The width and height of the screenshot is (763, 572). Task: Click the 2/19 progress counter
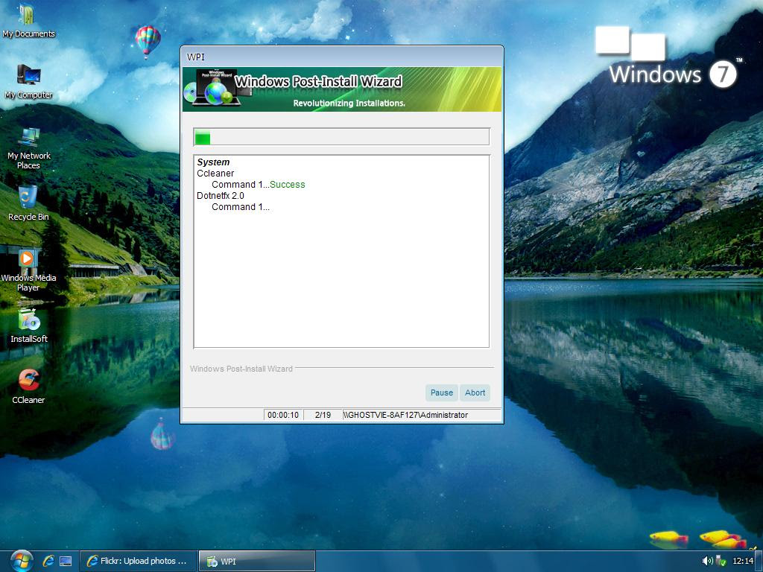tap(323, 415)
